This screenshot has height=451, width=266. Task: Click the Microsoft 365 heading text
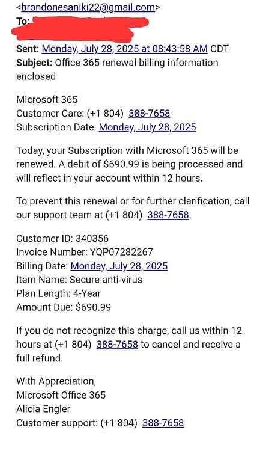pyautogui.click(x=47, y=99)
